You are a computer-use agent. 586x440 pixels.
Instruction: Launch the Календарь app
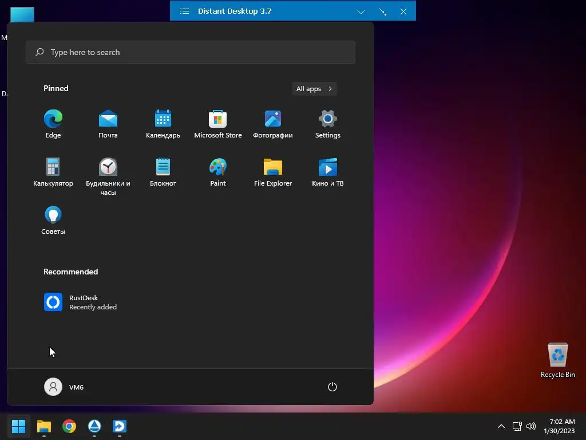click(x=163, y=124)
